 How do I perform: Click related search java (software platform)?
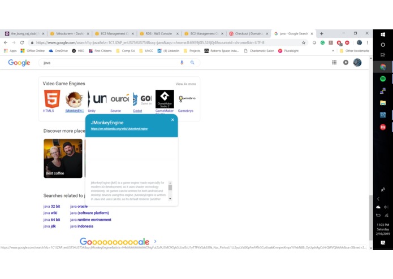[x=89, y=213]
